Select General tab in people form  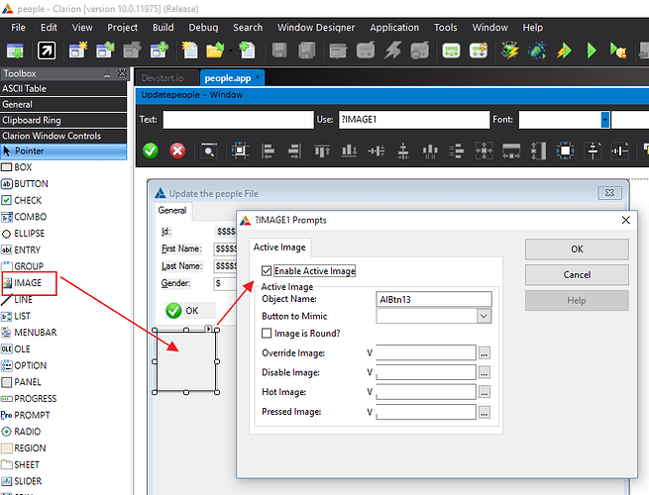click(x=172, y=211)
